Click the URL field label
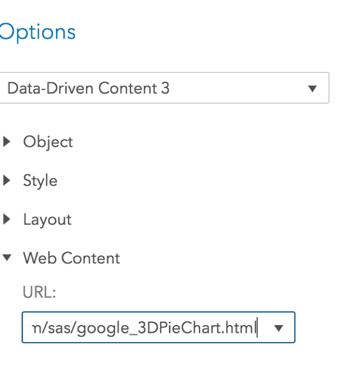 click(x=39, y=293)
